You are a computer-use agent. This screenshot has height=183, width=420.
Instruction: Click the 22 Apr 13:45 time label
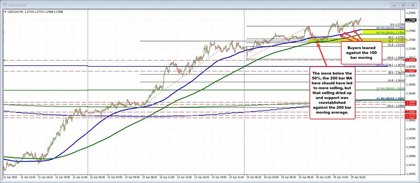[x=185, y=177]
